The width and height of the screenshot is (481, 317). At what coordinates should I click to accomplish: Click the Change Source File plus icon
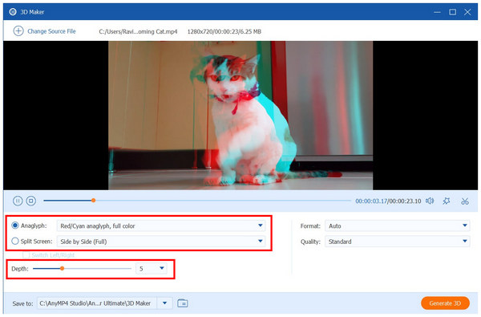[18, 31]
